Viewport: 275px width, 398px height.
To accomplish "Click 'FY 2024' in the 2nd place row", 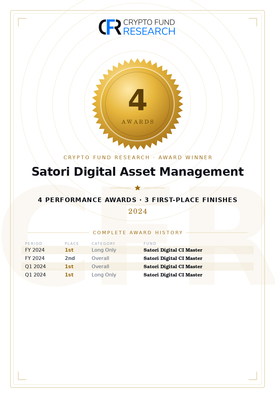I will coord(35,258).
